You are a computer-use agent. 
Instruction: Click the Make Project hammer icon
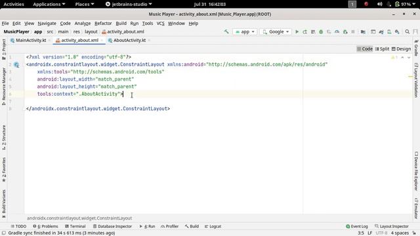226,31
